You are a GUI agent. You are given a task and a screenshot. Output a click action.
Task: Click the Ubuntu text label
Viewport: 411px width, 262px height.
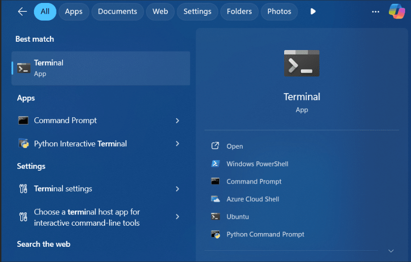[x=238, y=217]
